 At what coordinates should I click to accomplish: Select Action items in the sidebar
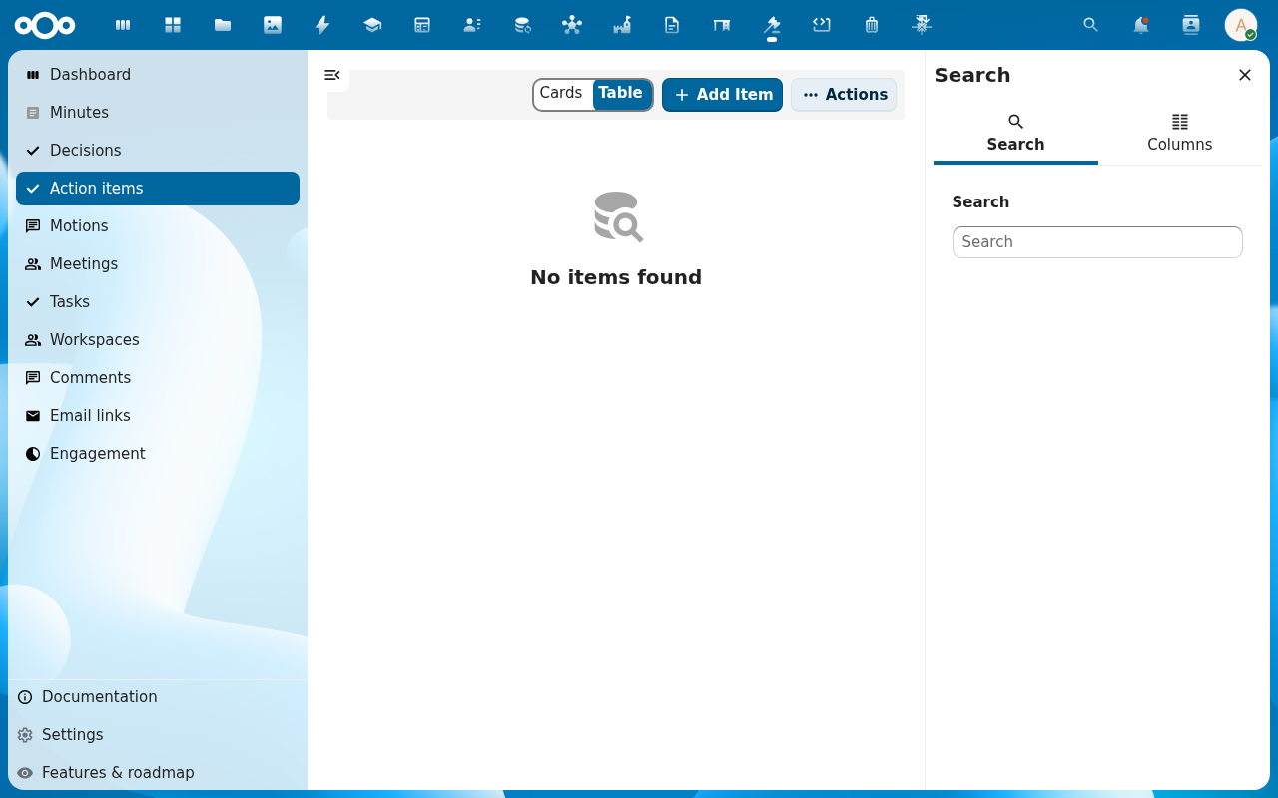click(158, 189)
